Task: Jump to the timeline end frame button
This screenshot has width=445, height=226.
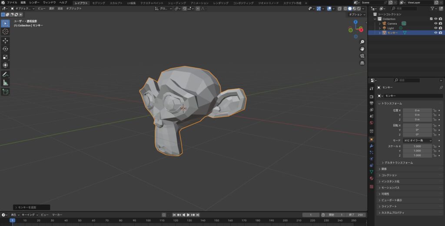Action: coord(198,215)
